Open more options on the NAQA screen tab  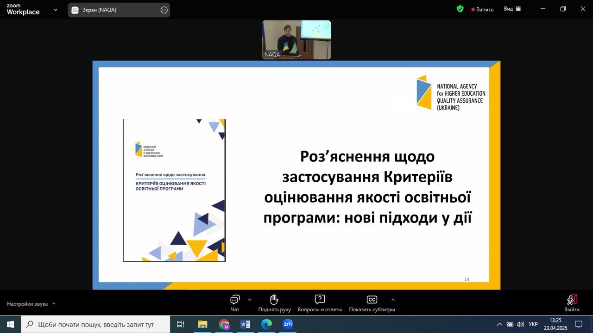click(164, 10)
